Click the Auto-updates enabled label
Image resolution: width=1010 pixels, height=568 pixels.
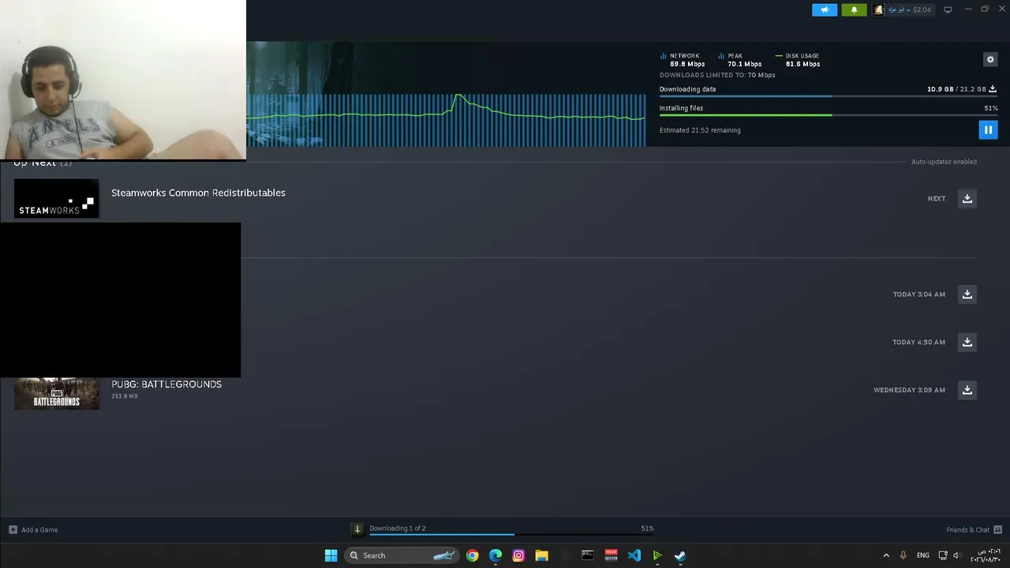coord(944,162)
